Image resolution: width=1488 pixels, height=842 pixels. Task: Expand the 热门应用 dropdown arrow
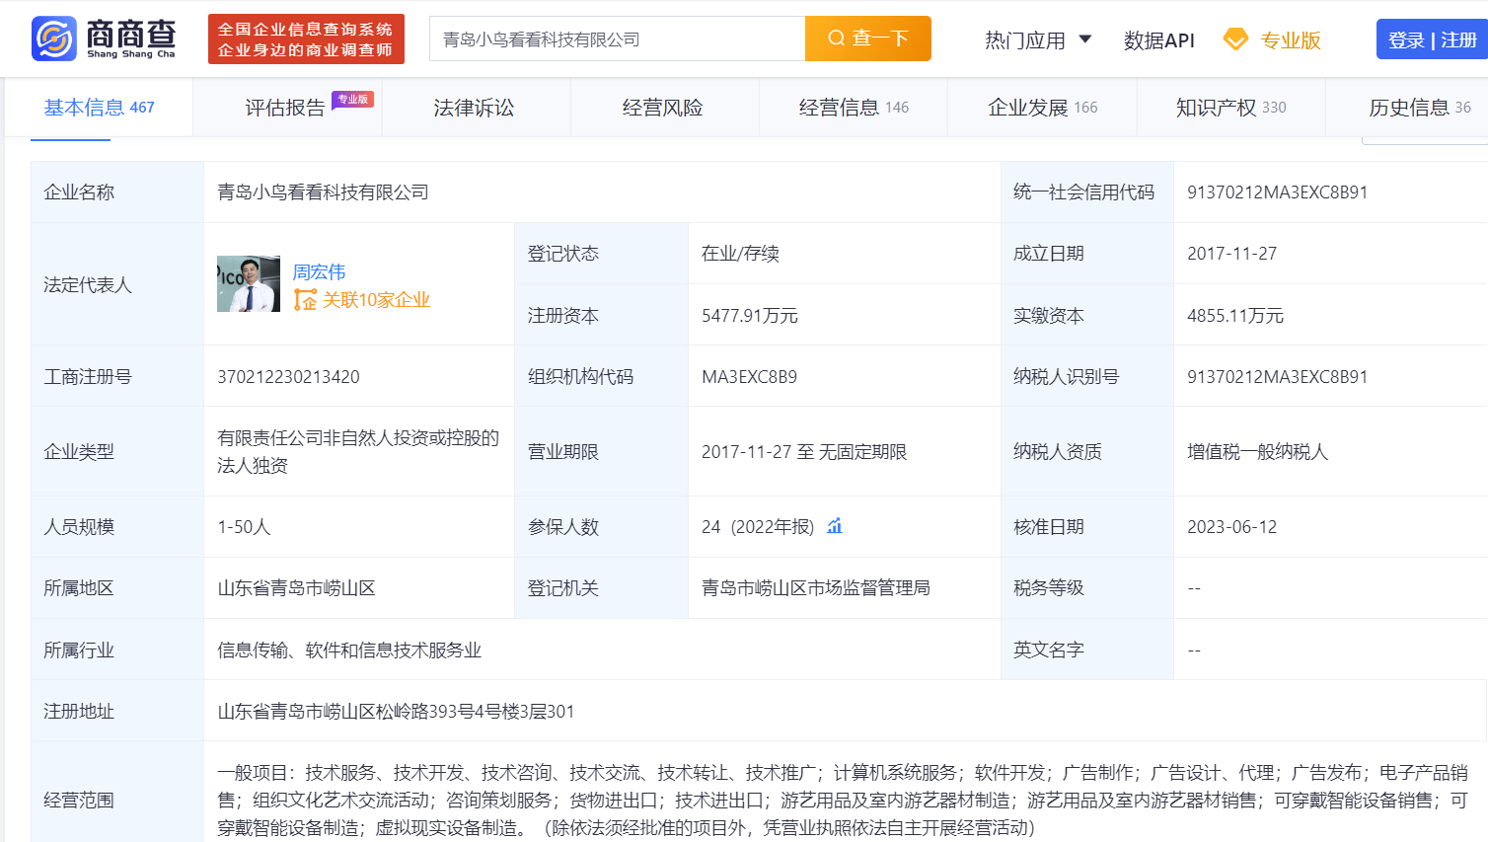(x=1085, y=39)
